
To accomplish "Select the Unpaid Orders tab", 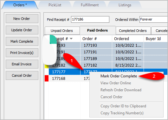I will coord(62,31).
